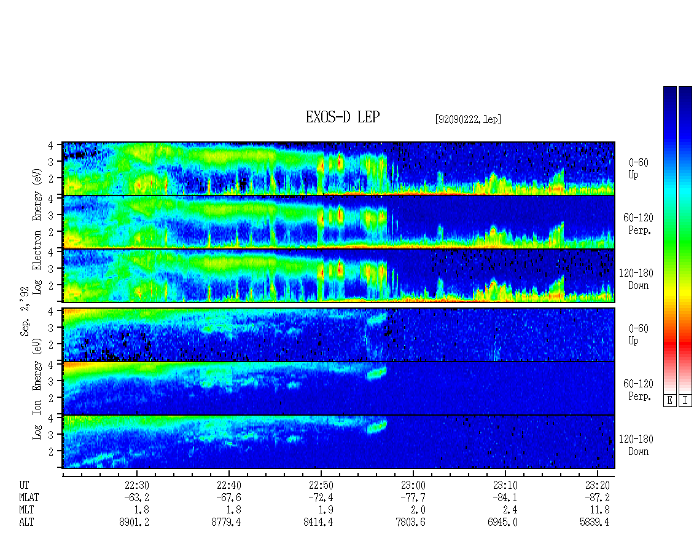Select the MLAT value '-87.2'
694x538 pixels.
pos(597,497)
